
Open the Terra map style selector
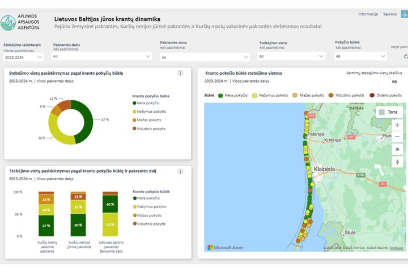pyautogui.click(x=389, y=112)
